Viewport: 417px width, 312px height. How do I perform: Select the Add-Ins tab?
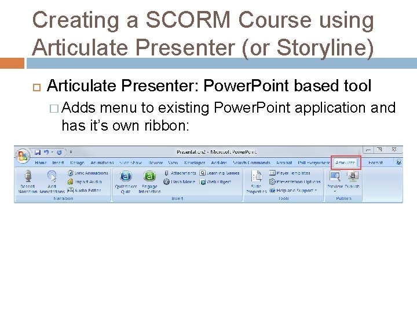click(x=219, y=162)
